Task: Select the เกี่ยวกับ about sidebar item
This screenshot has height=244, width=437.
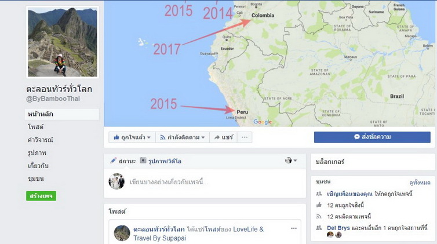Action: 38,166
